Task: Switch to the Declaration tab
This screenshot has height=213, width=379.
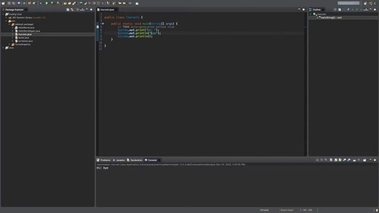Action: [134, 160]
